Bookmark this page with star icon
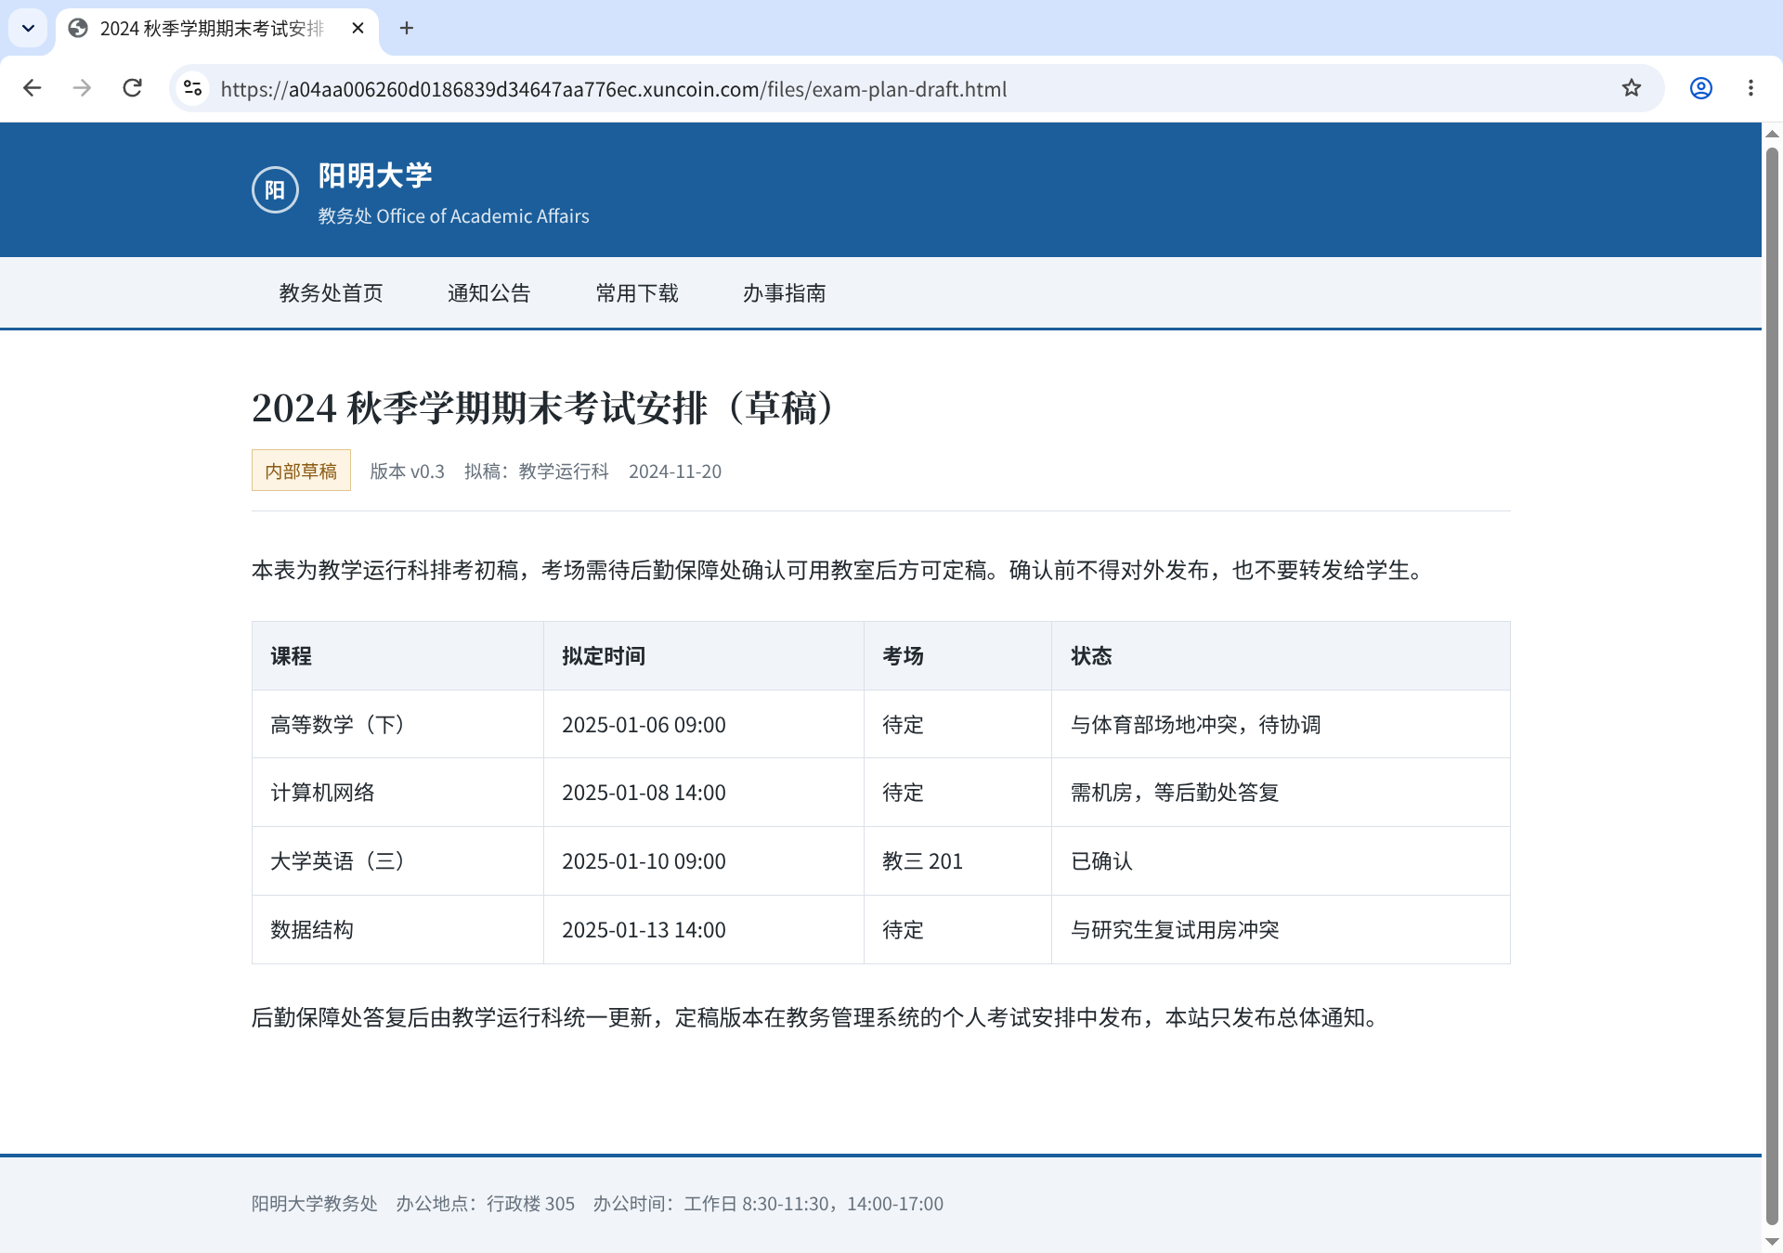1783x1253 pixels. pos(1632,88)
